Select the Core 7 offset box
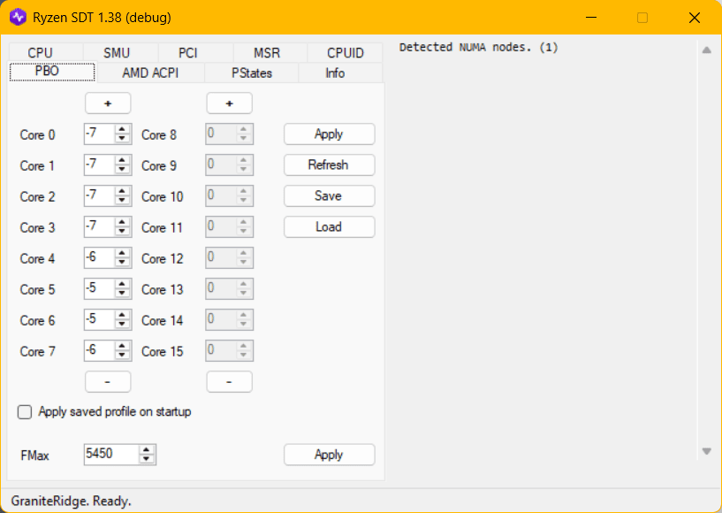Screen dimensions: 722x513 click(99, 350)
